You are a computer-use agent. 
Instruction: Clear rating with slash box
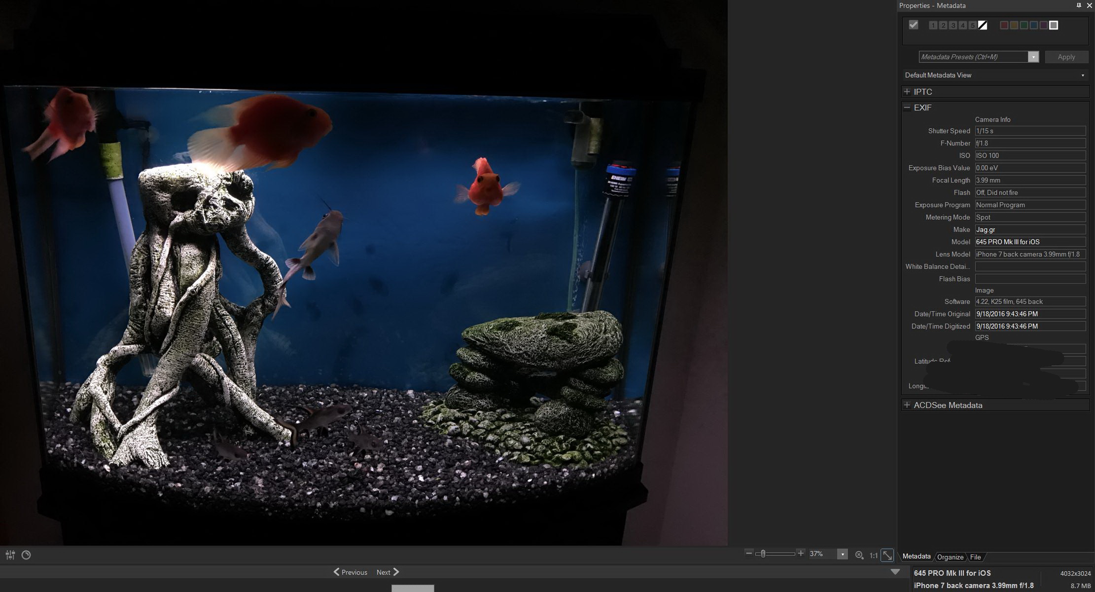(983, 25)
